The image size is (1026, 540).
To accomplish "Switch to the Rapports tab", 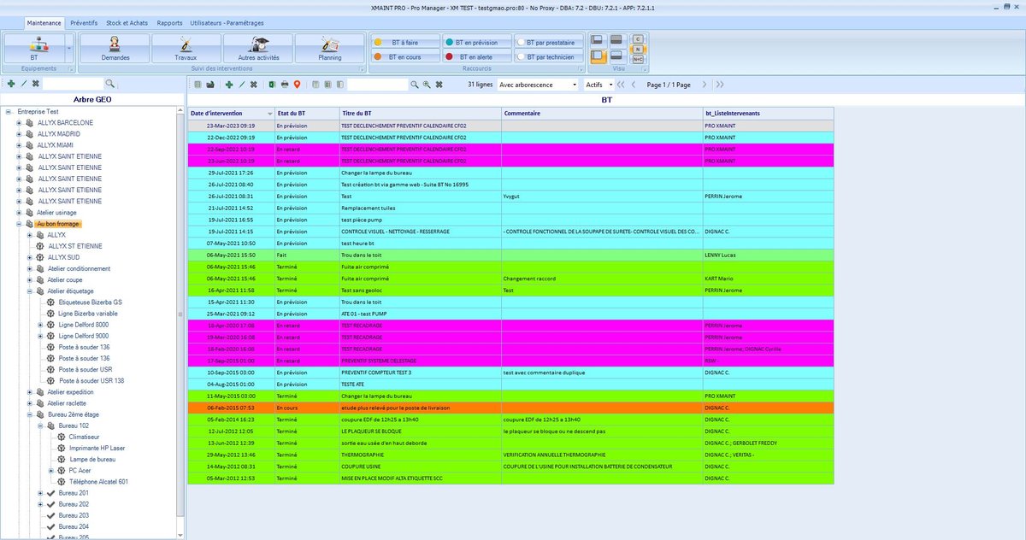I will pos(169,23).
